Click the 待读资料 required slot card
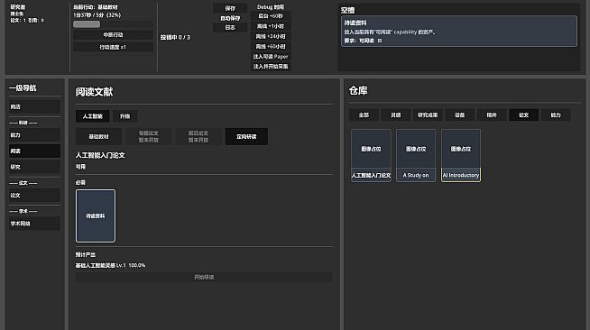590x330 pixels. click(x=96, y=215)
